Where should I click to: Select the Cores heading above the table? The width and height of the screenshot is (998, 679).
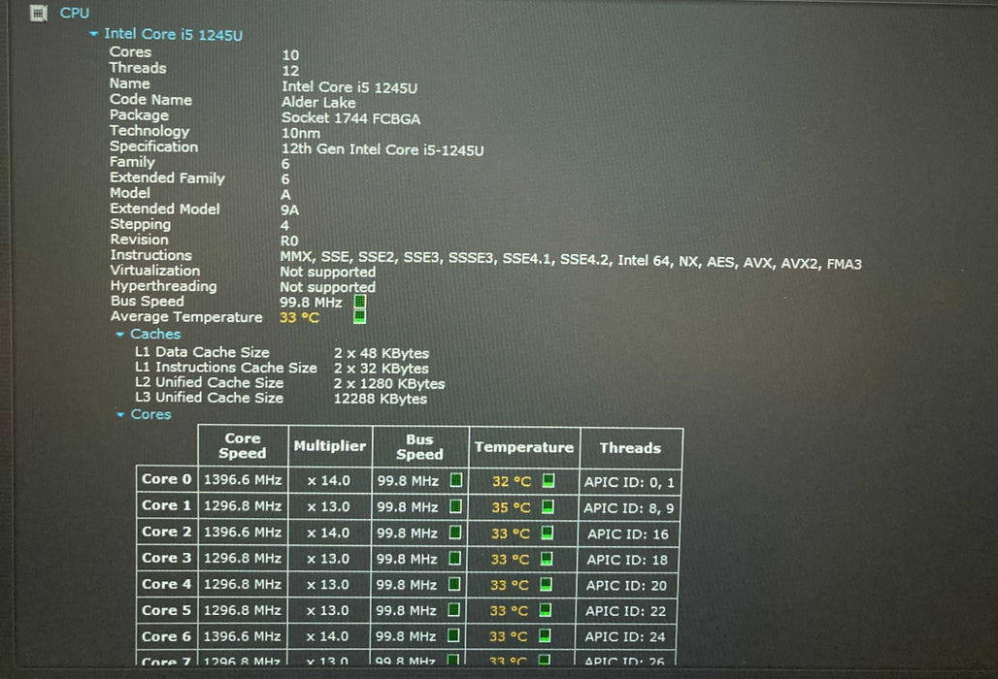[x=150, y=414]
